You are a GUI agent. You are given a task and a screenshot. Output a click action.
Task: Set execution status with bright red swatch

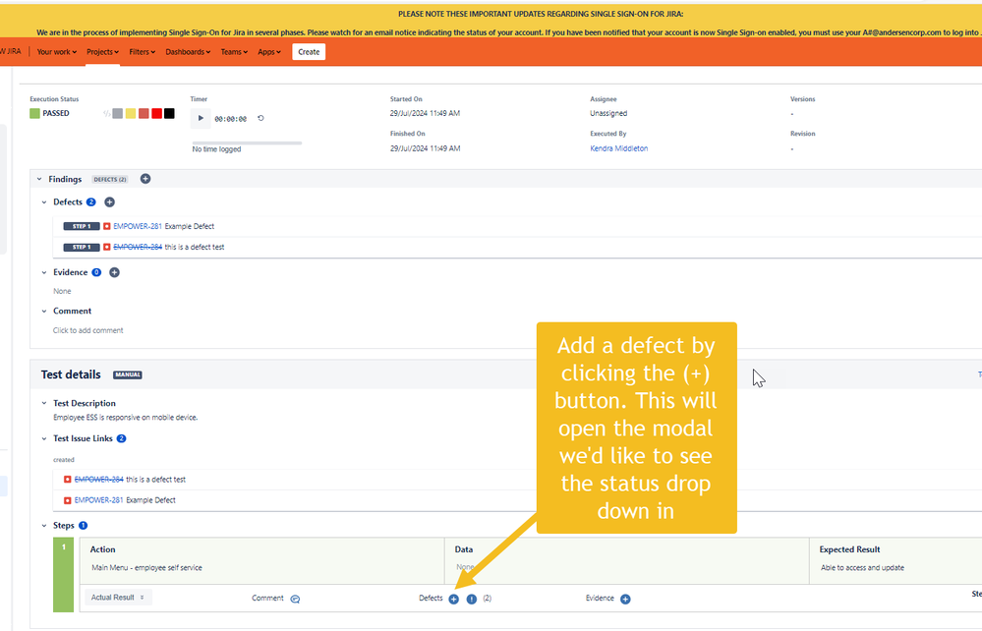tap(156, 113)
